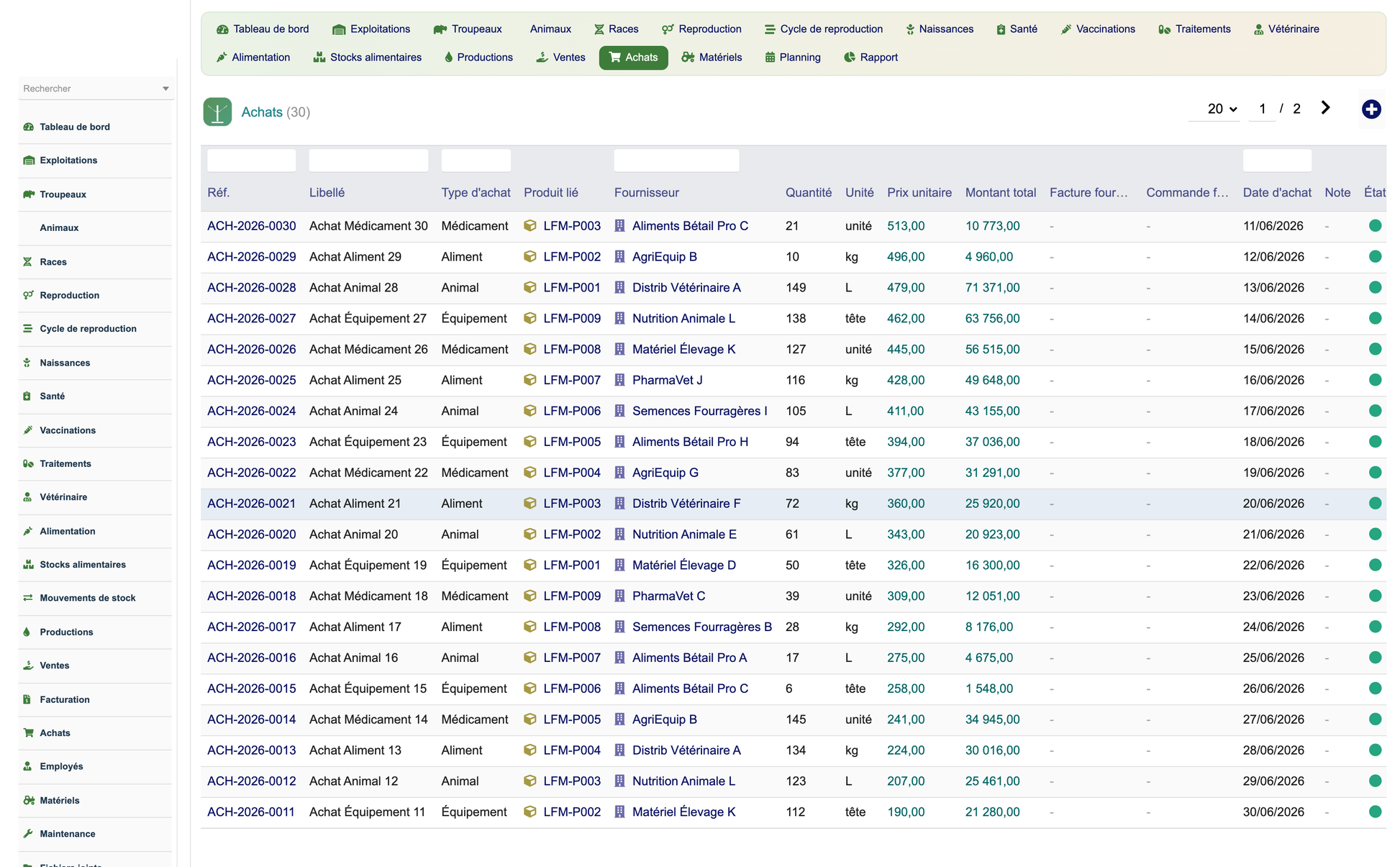Viewport: 1400px width, 867px height.
Task: Click label Achat Médicament 18
Action: click(368, 596)
